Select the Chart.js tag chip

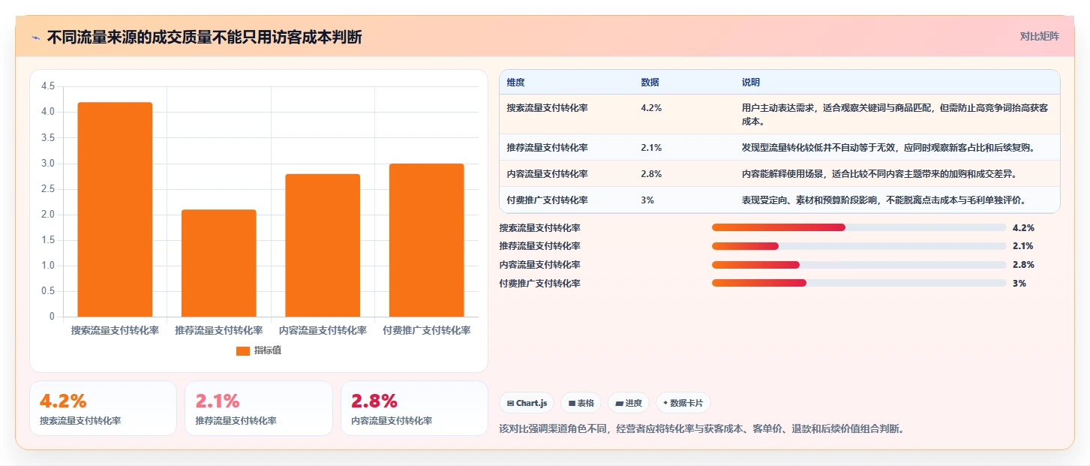527,403
